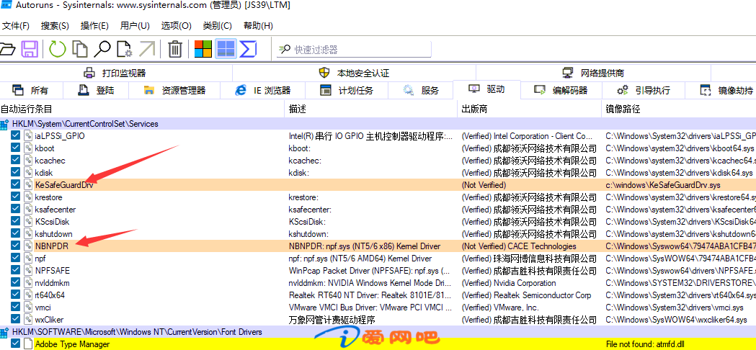Click registry icon beside the Font Drivers key
Screen dimensions: 756x350
coord(4,332)
